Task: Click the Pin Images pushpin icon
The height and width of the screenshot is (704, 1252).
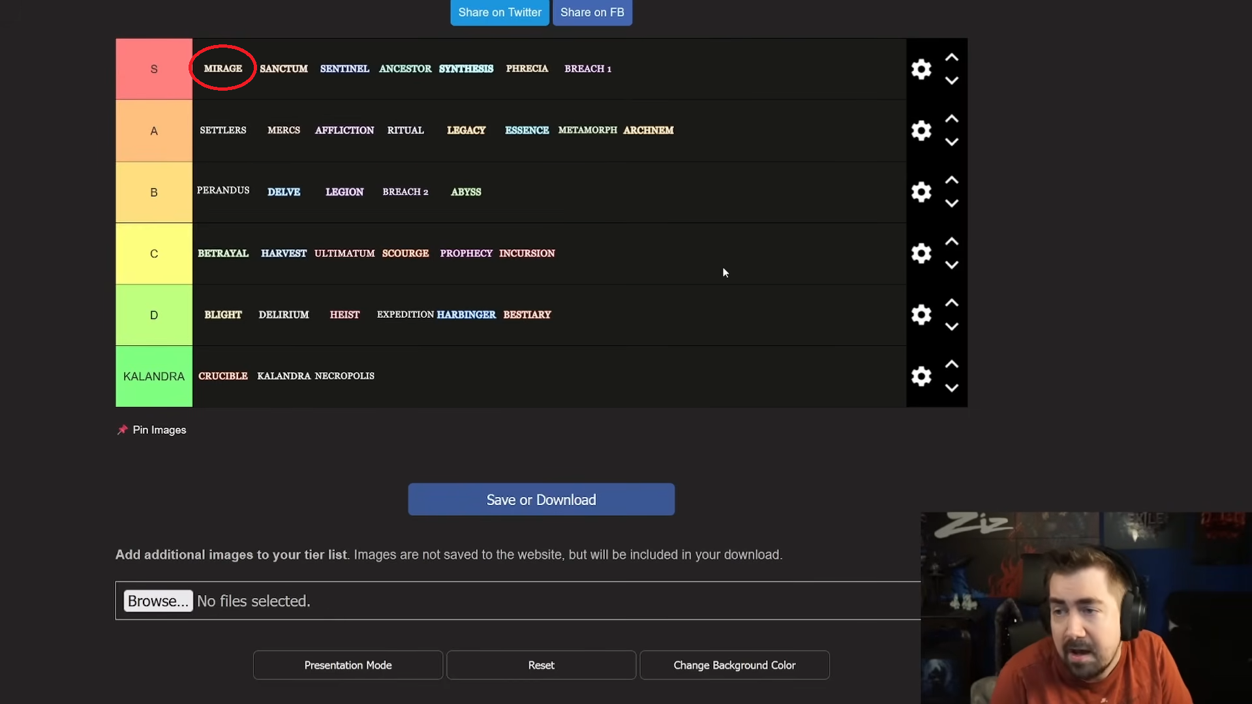Action: (x=122, y=430)
